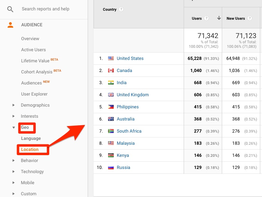262x197 pixels.
Task: Click the Geo menu label
Action: (25, 127)
